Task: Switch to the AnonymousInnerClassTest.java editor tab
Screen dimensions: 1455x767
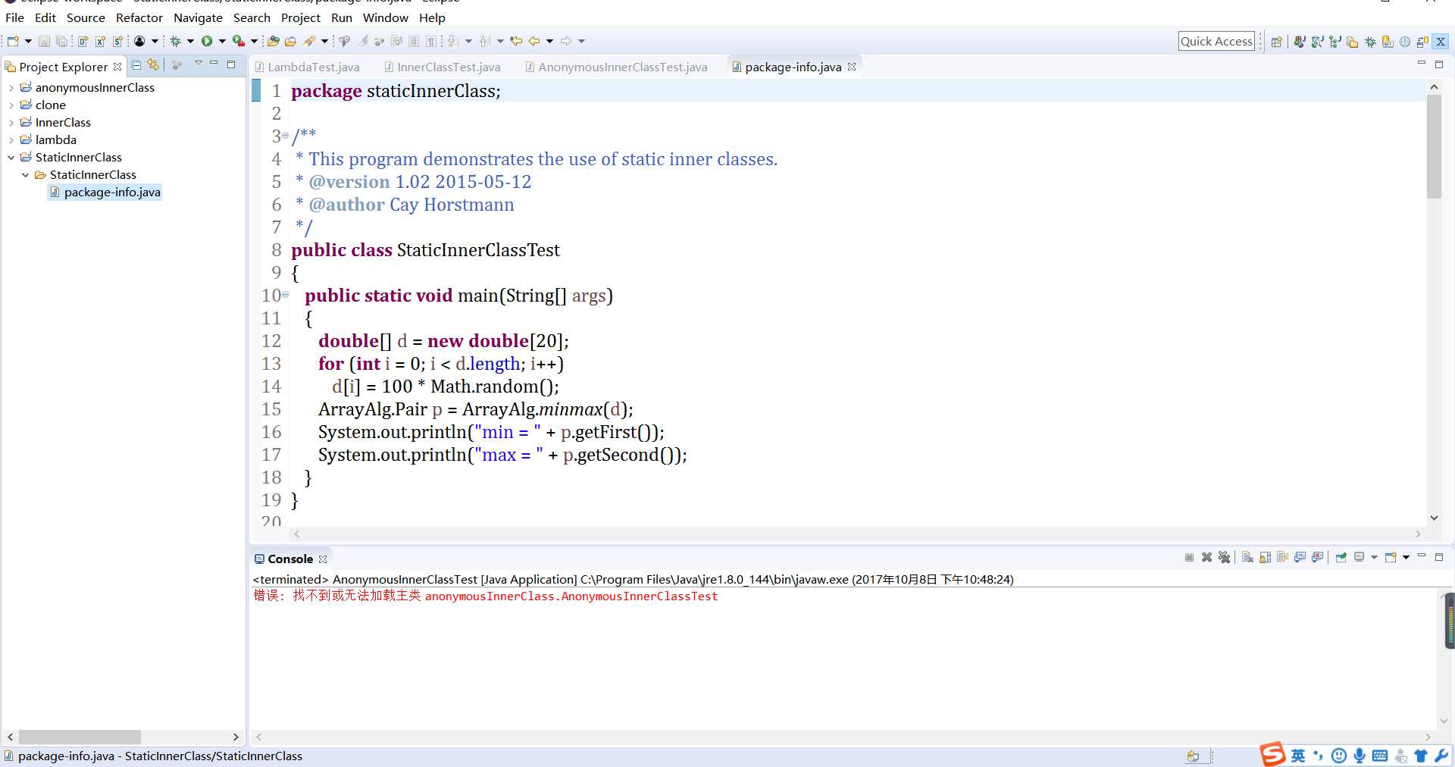Action: pyautogui.click(x=615, y=67)
